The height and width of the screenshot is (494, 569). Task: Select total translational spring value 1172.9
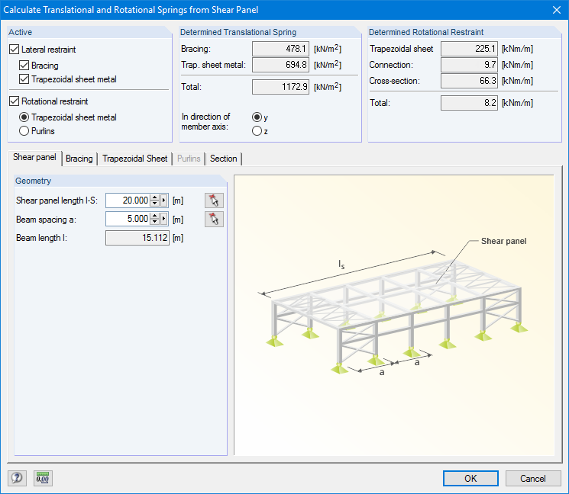280,87
